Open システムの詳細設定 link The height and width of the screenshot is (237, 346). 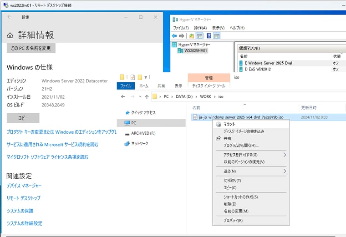[x=25, y=223]
